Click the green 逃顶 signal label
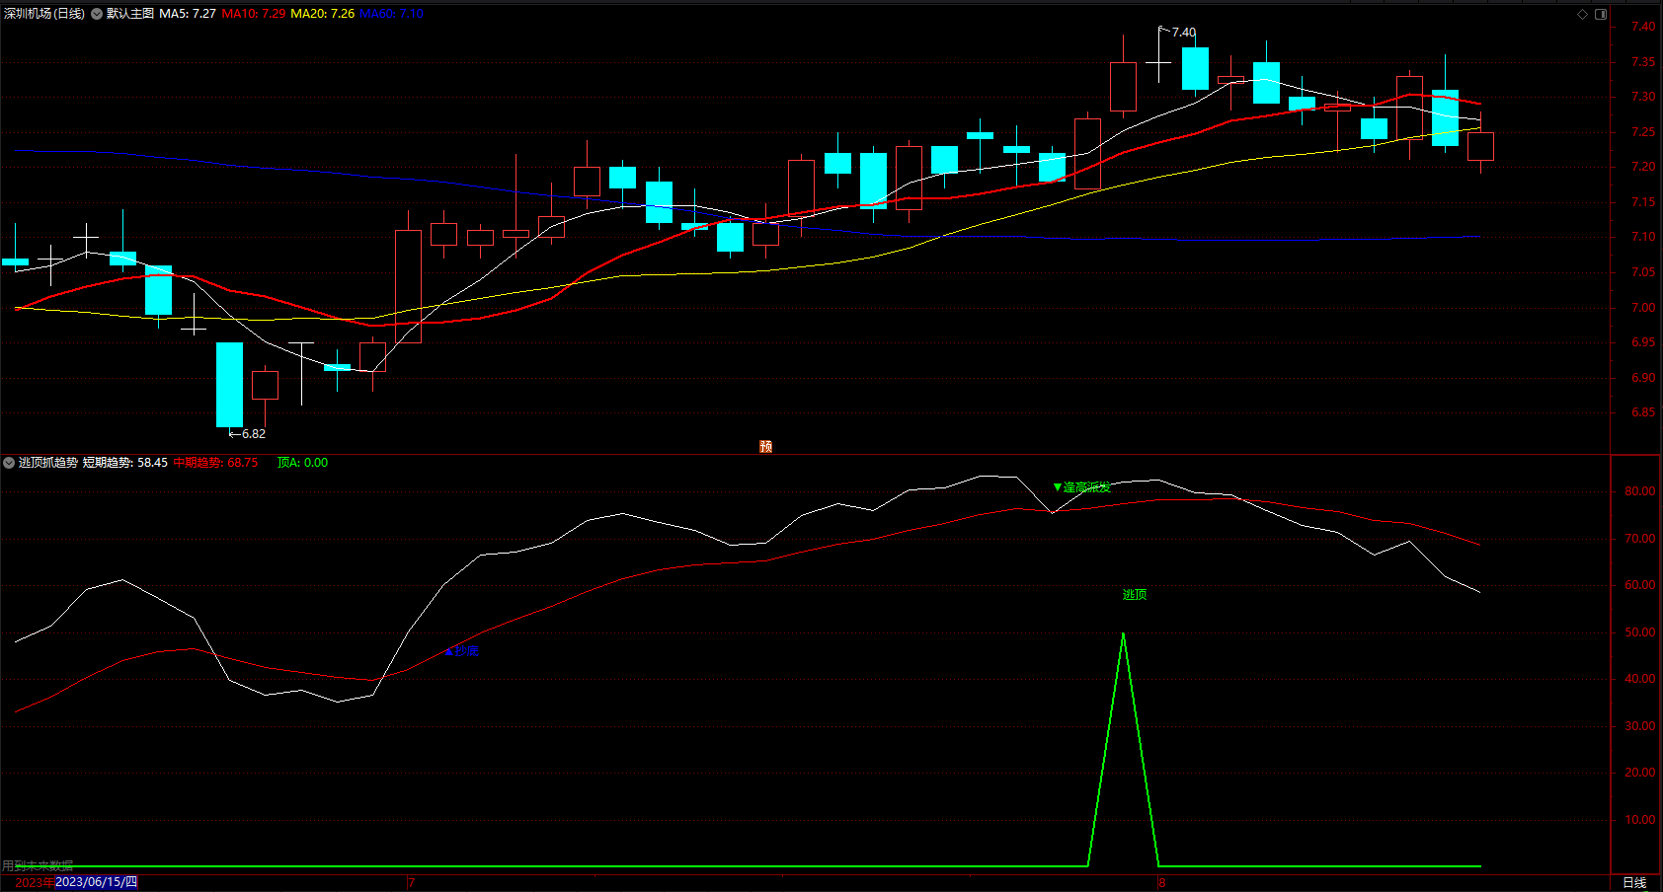 [1135, 595]
